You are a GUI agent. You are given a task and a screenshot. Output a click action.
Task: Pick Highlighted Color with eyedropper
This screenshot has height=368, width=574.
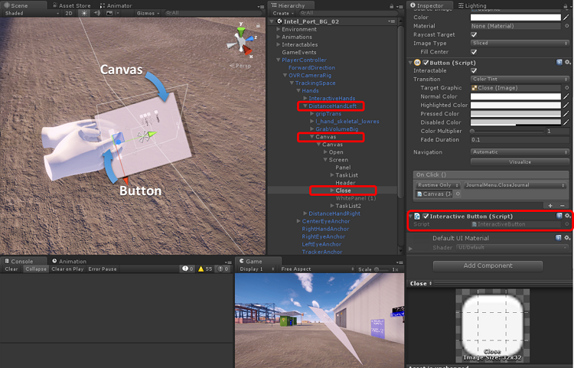point(566,105)
